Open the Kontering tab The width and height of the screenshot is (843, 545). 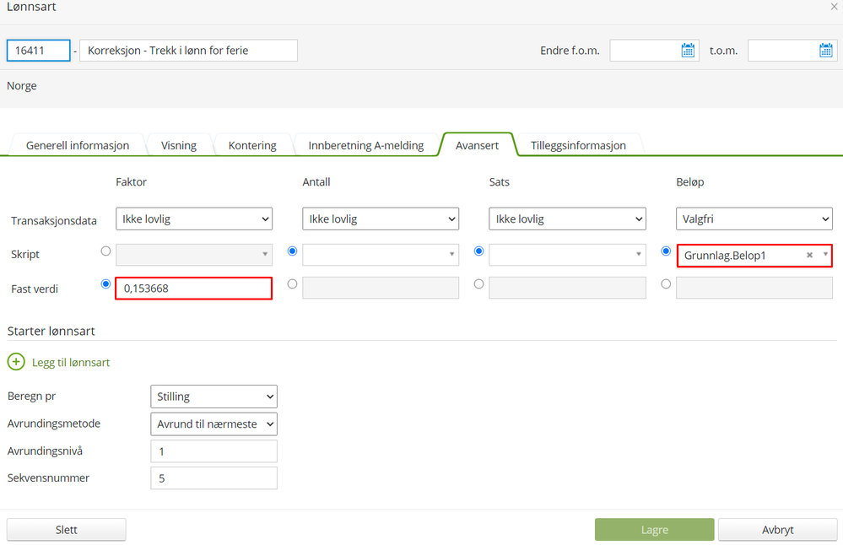252,145
